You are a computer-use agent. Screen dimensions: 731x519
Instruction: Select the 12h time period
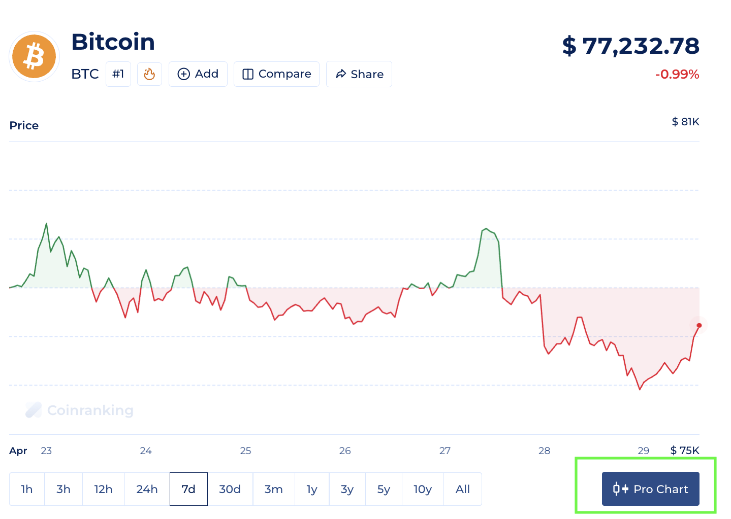coord(103,489)
